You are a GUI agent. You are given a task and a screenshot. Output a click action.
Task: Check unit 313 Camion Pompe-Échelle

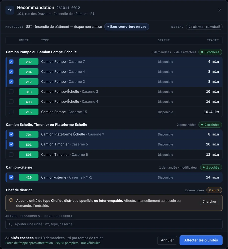click(x=11, y=92)
